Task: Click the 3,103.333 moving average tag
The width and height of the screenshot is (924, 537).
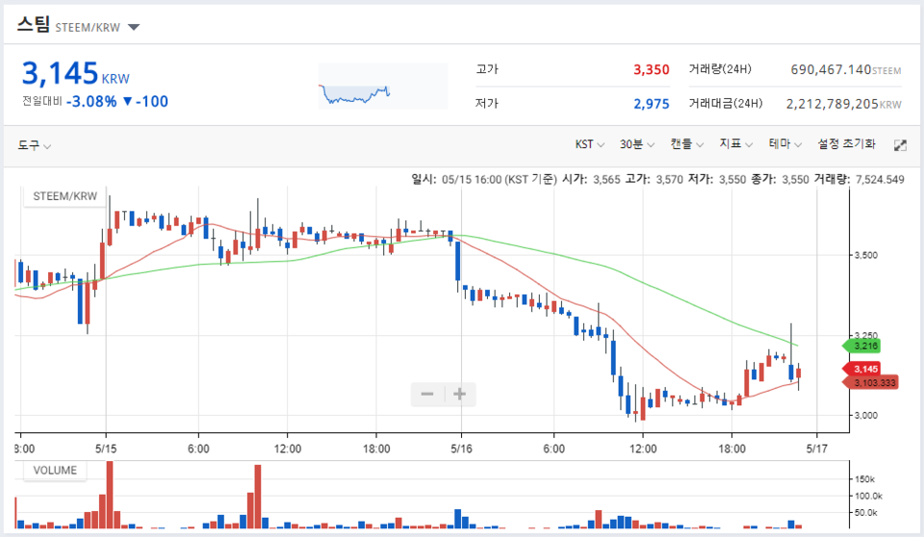Action: click(871, 383)
